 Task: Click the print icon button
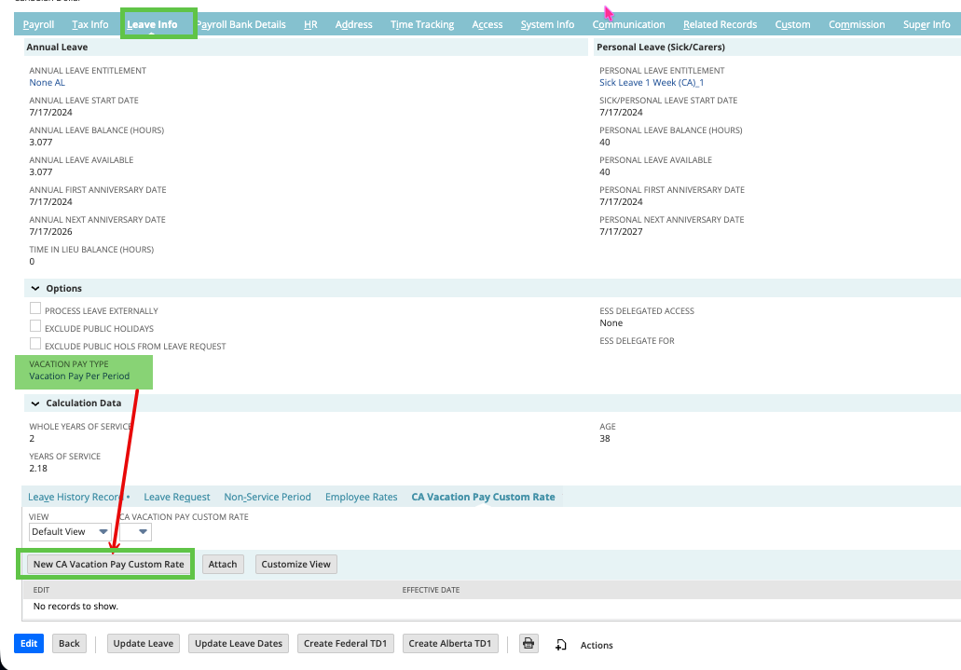coord(529,644)
